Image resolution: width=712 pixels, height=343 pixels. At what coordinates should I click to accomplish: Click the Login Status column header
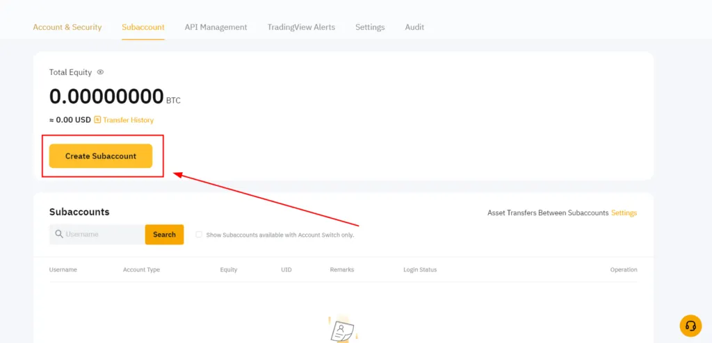420,269
